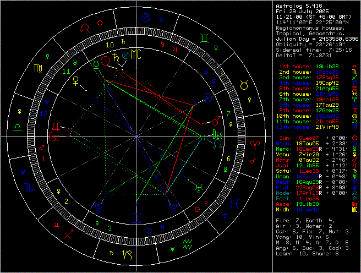Click the green Mercury glyph inside the wheel
This screenshot has height=273, width=361.
click(95, 64)
